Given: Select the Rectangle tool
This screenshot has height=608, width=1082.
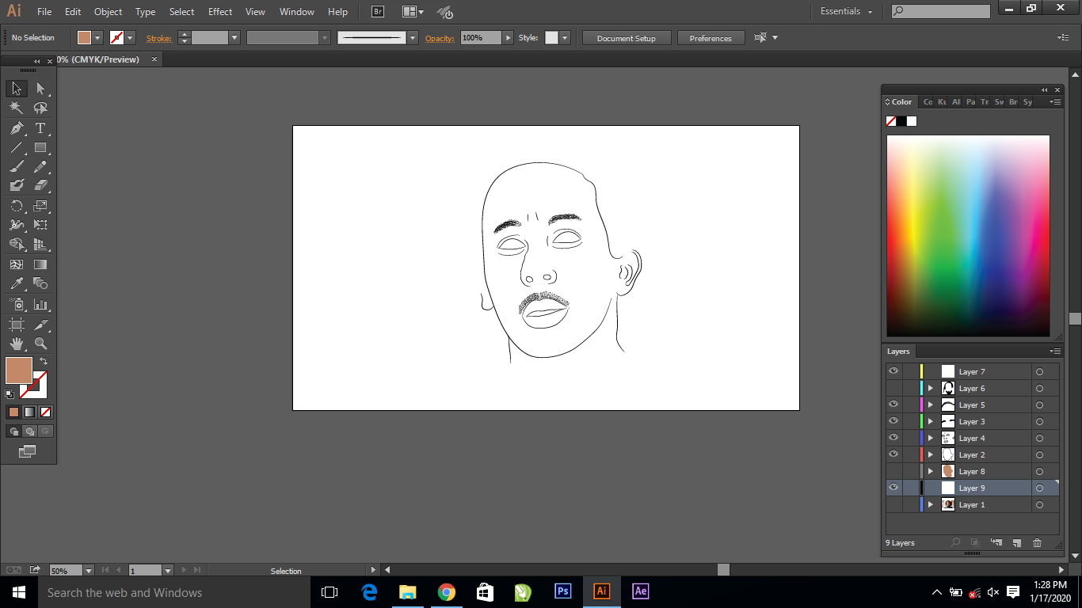Looking at the screenshot, I should pyautogui.click(x=40, y=148).
